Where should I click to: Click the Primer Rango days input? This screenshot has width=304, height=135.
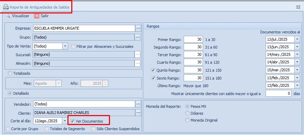193,39
